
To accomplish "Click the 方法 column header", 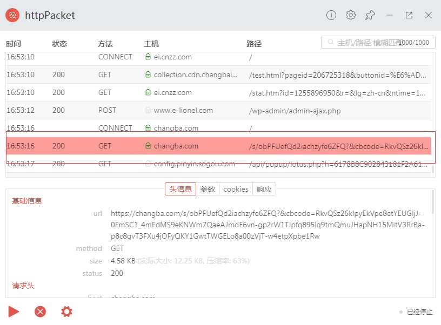I will pos(105,44).
